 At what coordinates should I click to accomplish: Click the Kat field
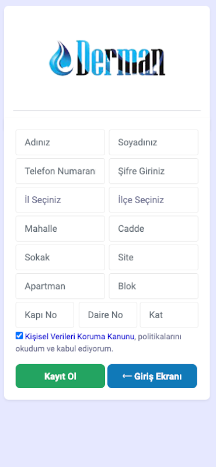coord(169,315)
